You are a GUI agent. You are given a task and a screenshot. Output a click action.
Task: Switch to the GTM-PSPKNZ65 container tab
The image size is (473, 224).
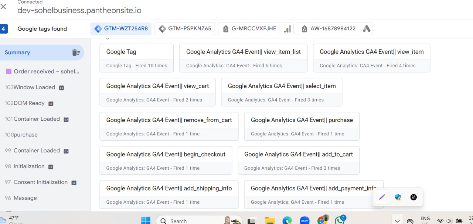click(185, 28)
